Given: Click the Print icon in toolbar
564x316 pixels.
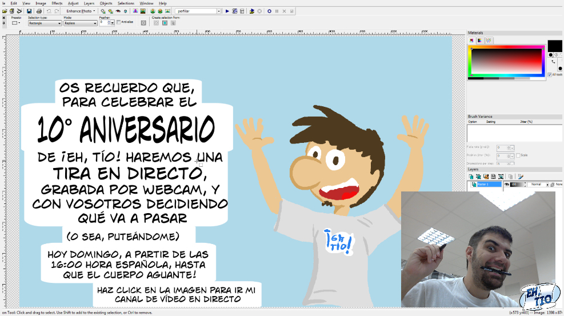Looking at the screenshot, I should (39, 11).
